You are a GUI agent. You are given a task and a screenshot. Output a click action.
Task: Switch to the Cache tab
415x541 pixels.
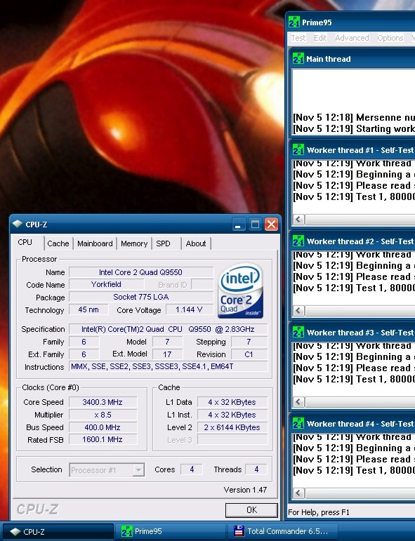tap(58, 243)
